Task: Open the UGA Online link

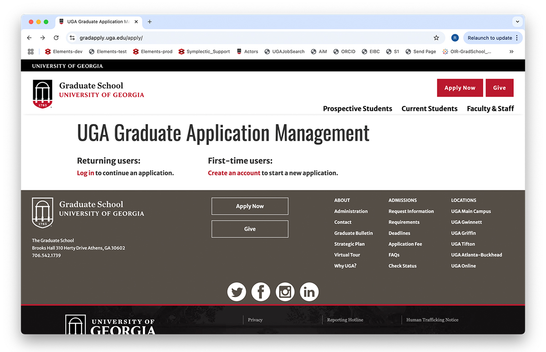Action: coord(463,266)
